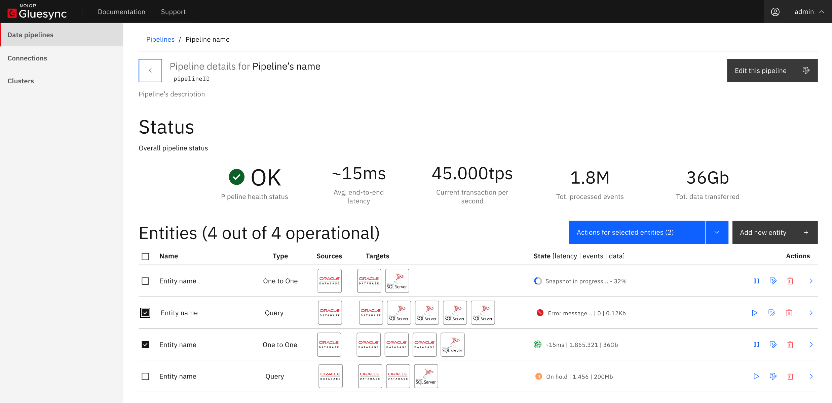Screen dimensions: 832x403
Task: Delete the Snapshot in progress entity
Action: [x=790, y=281]
